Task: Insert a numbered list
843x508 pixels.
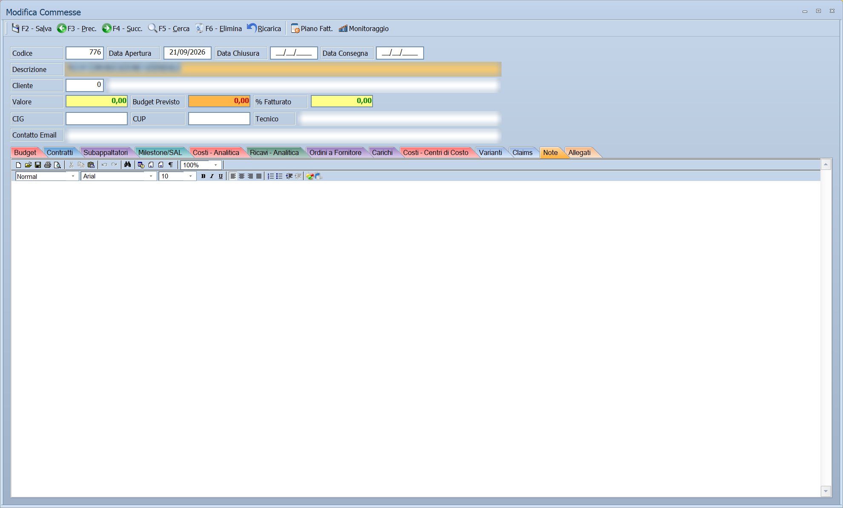Action: click(271, 176)
